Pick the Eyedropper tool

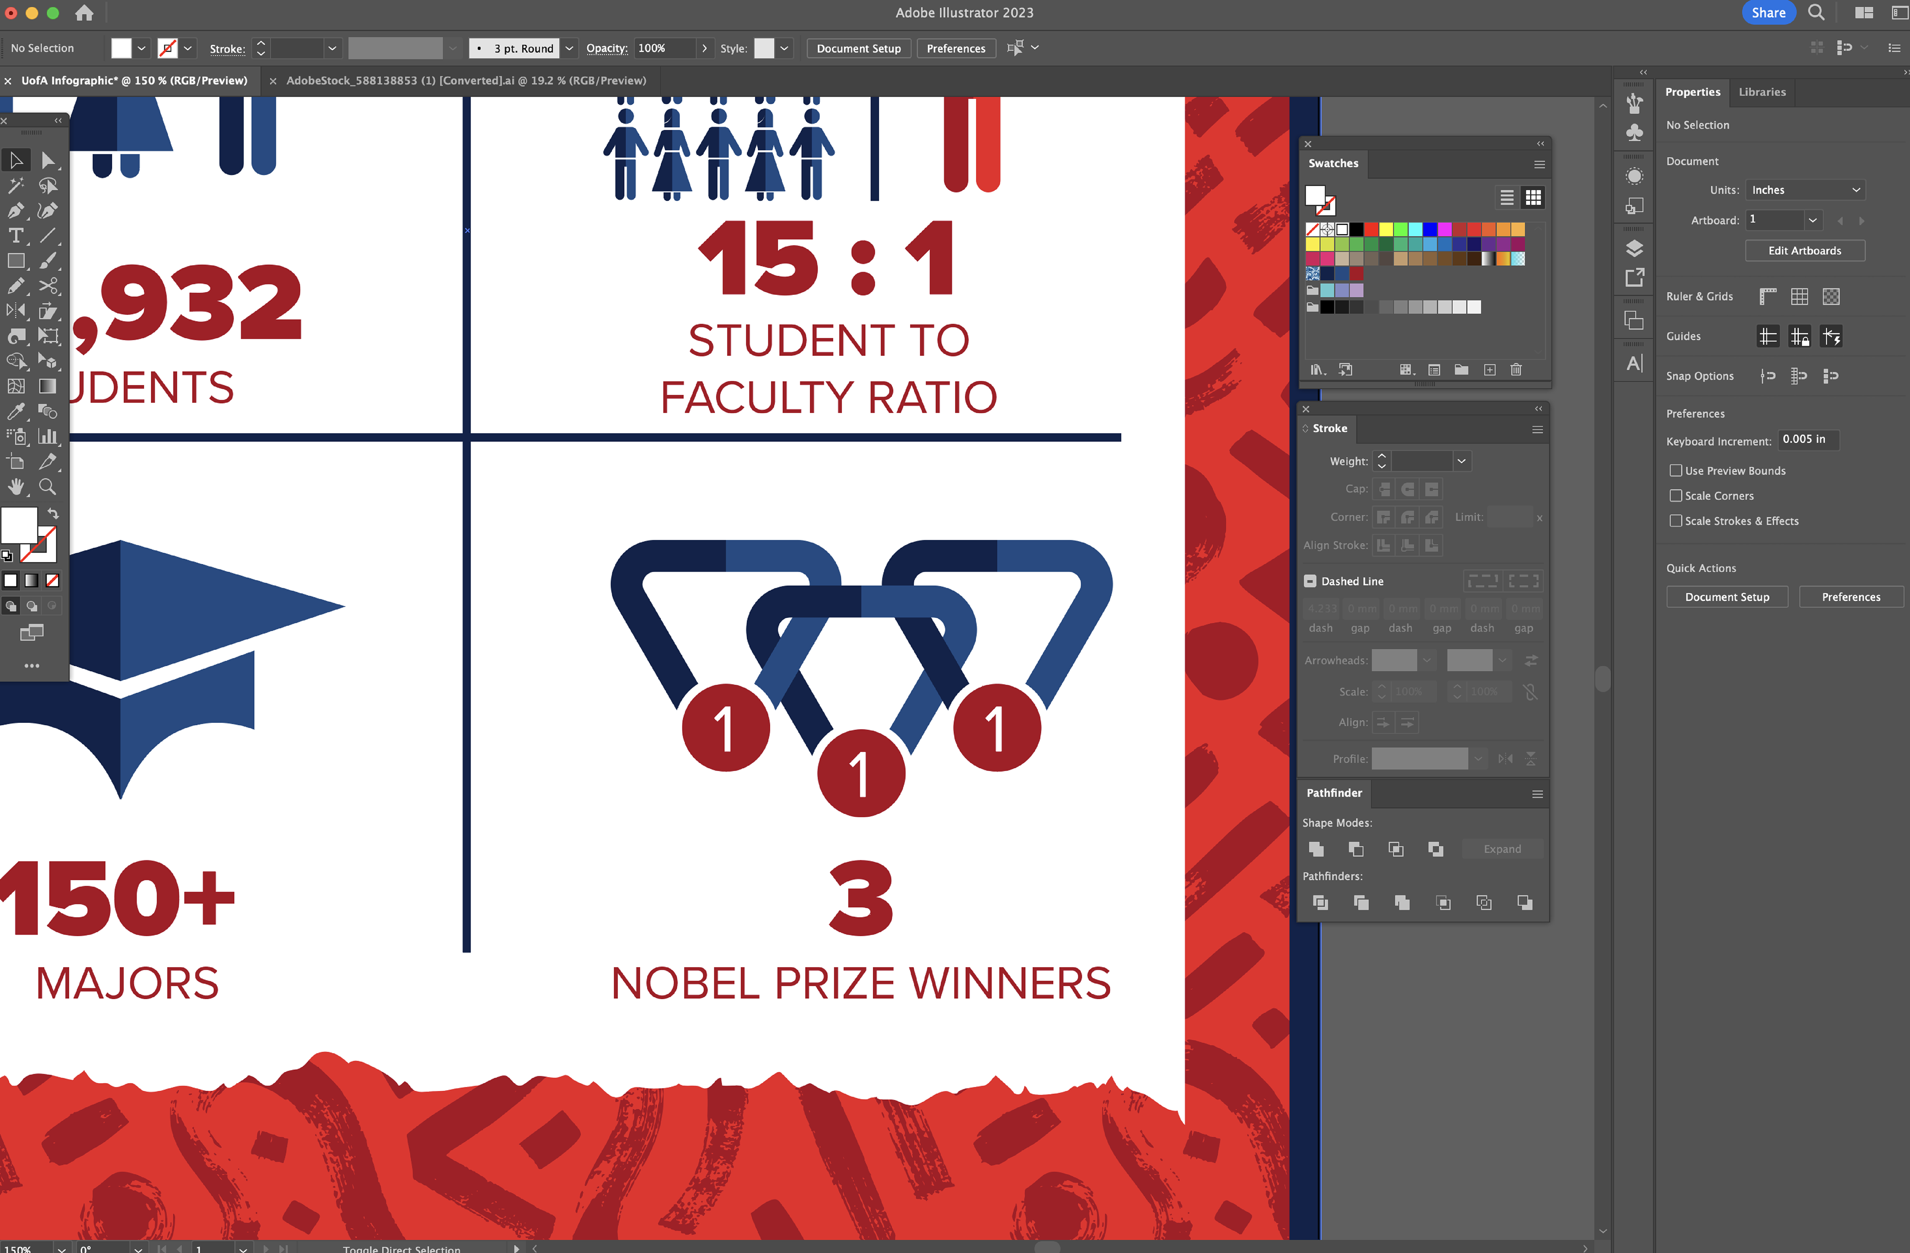pyautogui.click(x=15, y=411)
